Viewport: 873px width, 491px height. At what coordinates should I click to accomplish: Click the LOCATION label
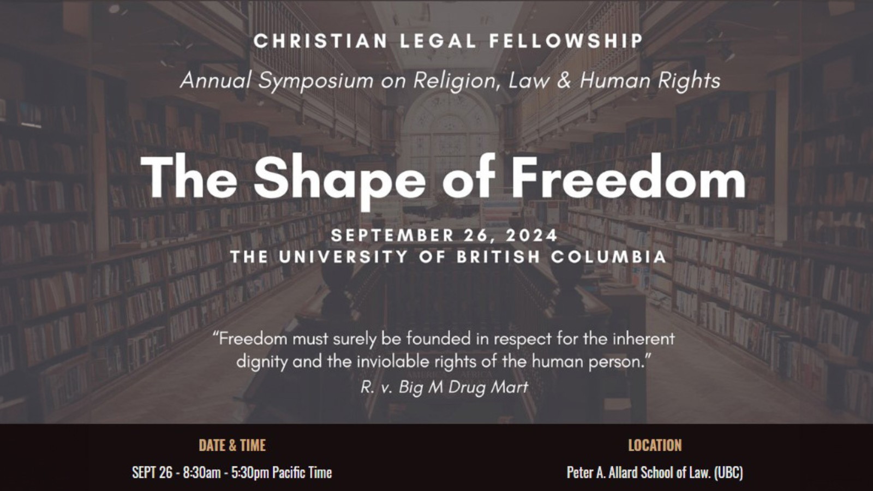pos(655,445)
